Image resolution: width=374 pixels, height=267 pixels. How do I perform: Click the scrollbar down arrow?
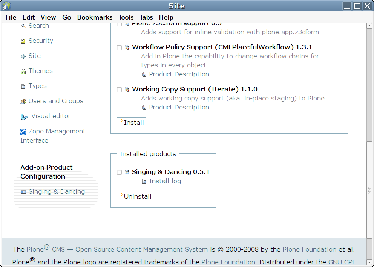click(x=369, y=262)
